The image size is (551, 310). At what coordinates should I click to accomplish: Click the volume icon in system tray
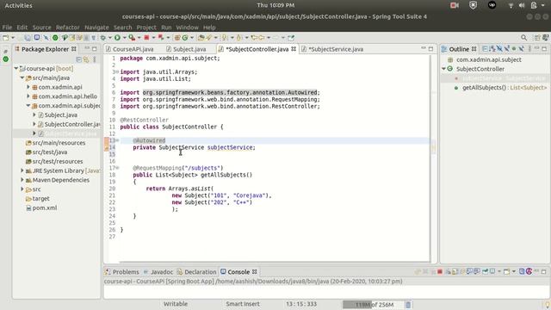pos(522,5)
